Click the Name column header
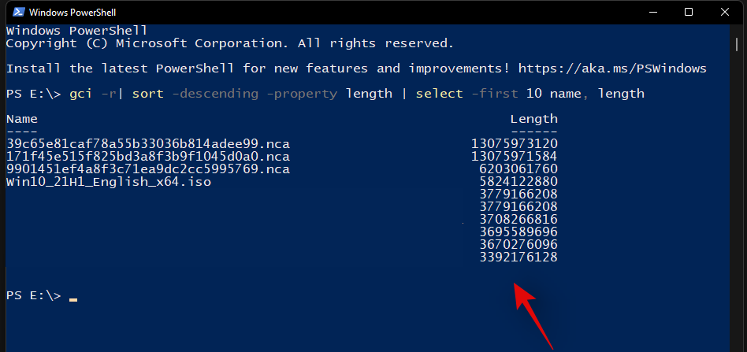 tap(22, 119)
